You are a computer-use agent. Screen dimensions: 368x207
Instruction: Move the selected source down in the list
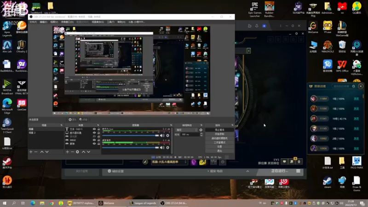pos(88,152)
